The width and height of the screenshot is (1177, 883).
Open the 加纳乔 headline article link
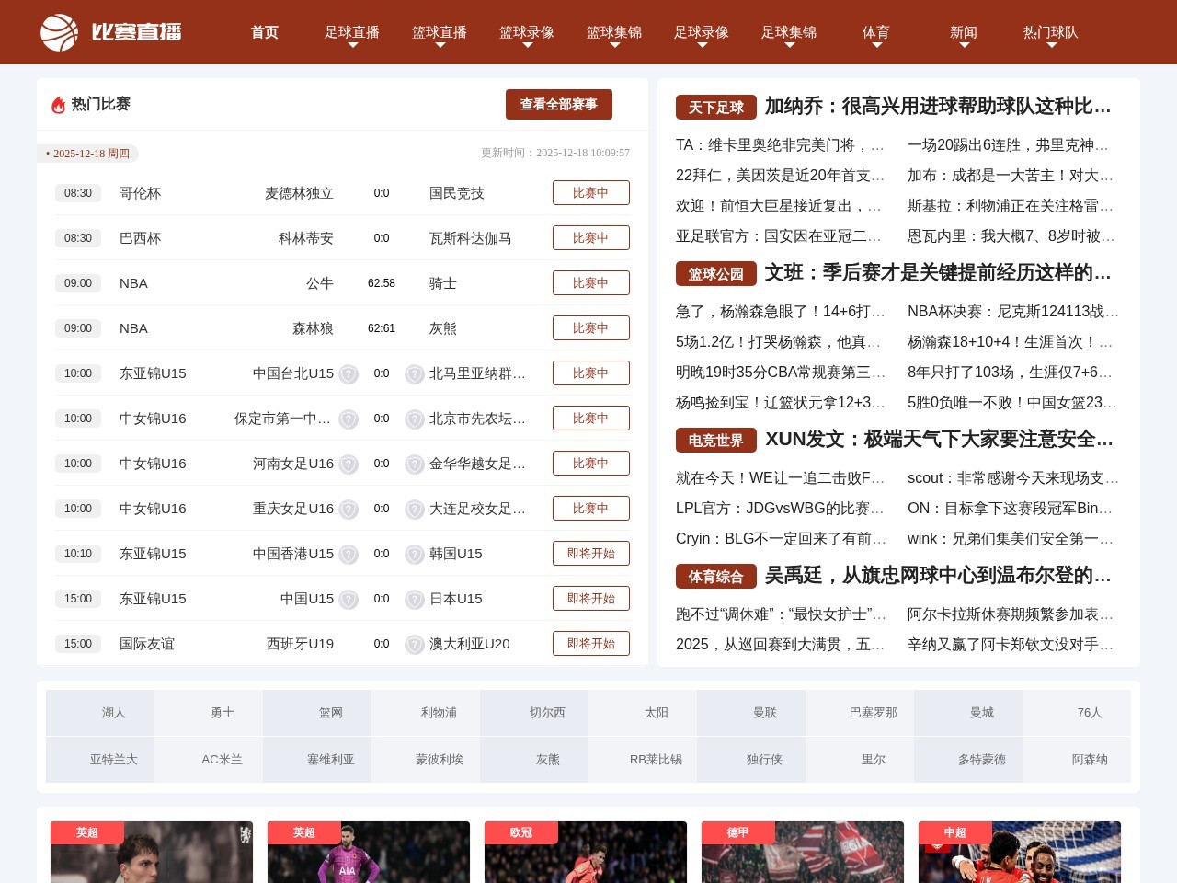(935, 108)
